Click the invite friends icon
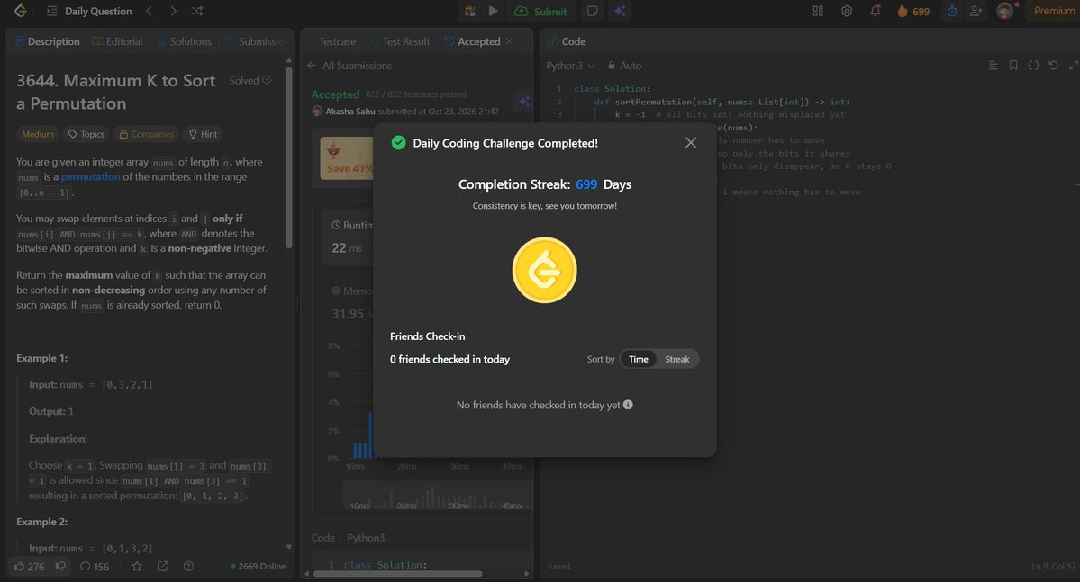The image size is (1080, 582). click(x=976, y=11)
